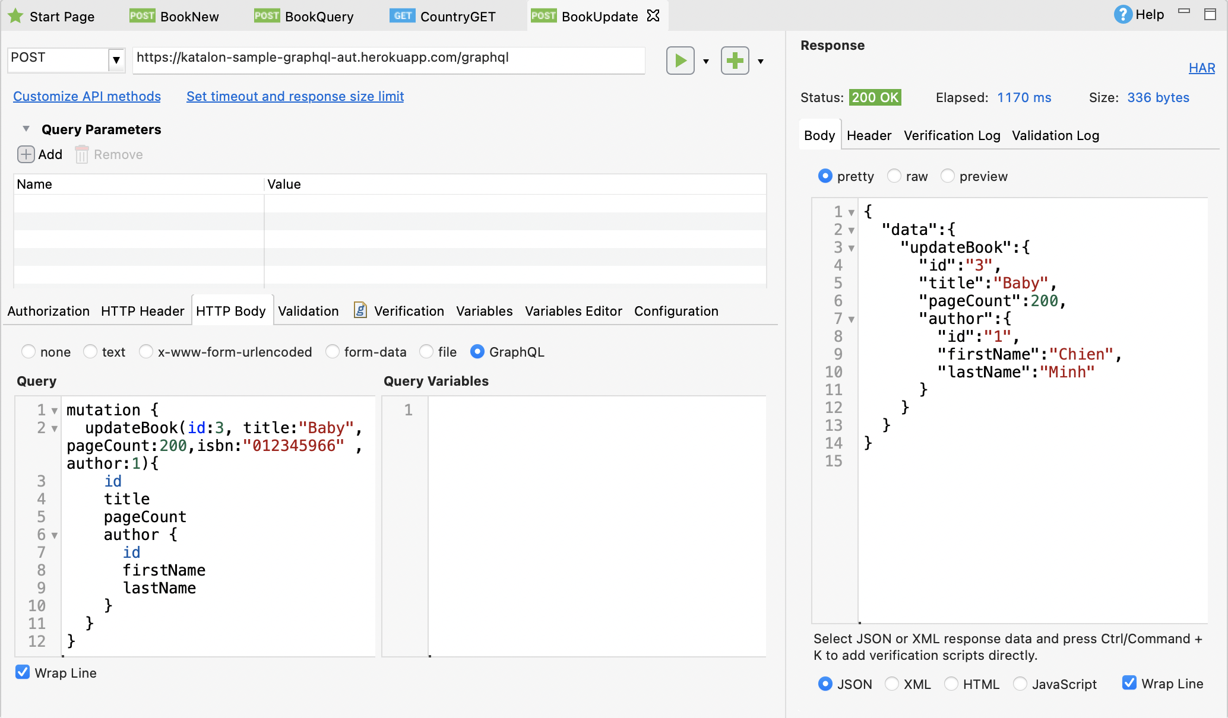
Task: Select the XML response format radio
Action: tap(892, 684)
